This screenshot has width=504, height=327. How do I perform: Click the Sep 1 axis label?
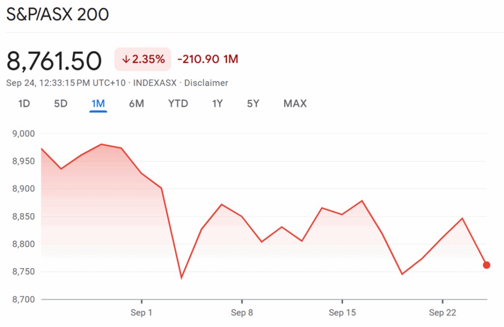tap(142, 313)
